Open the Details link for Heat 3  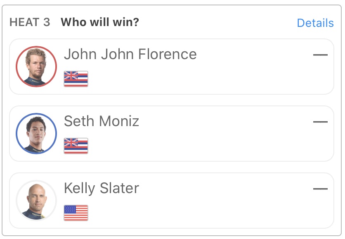315,23
